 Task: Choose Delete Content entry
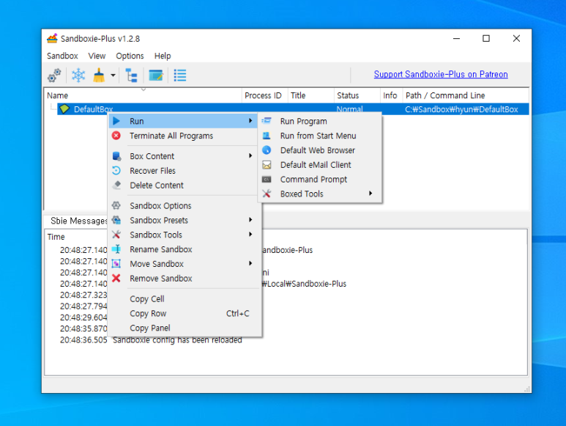182,185
